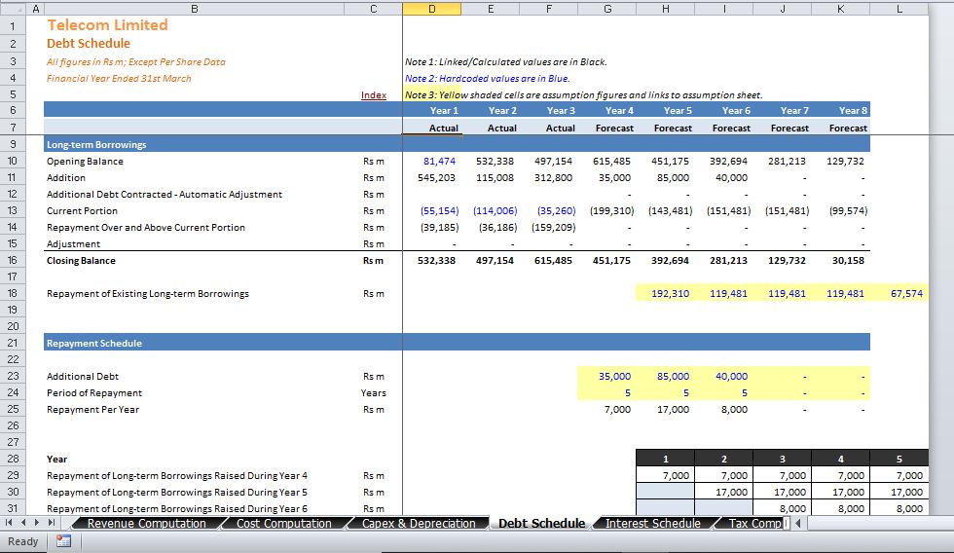954x553 pixels.
Task: Click yellow cell 67,574 in column L
Action: (899, 293)
